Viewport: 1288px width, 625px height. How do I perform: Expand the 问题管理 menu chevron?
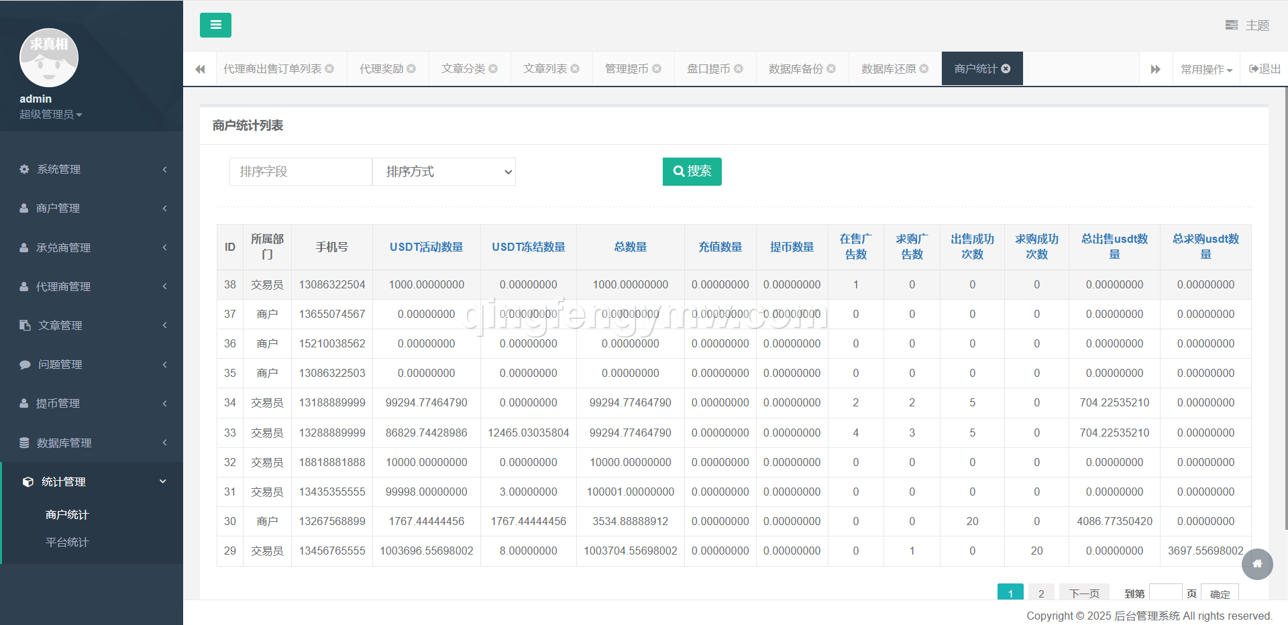[164, 364]
